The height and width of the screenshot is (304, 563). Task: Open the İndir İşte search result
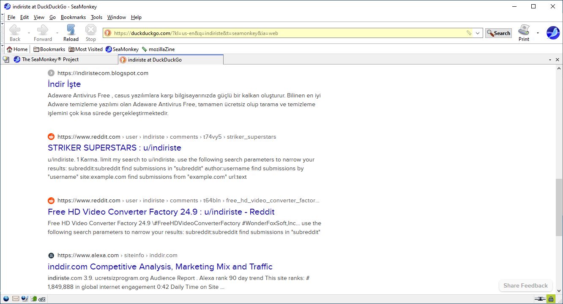coord(64,84)
